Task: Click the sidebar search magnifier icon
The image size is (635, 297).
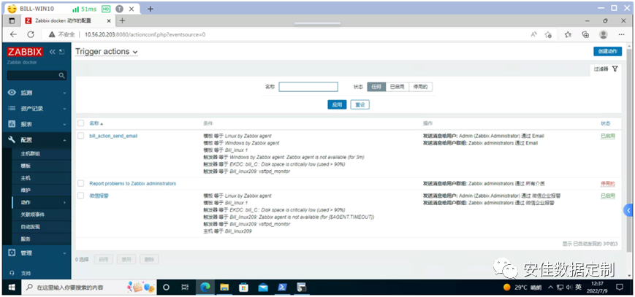Action: [x=61, y=76]
